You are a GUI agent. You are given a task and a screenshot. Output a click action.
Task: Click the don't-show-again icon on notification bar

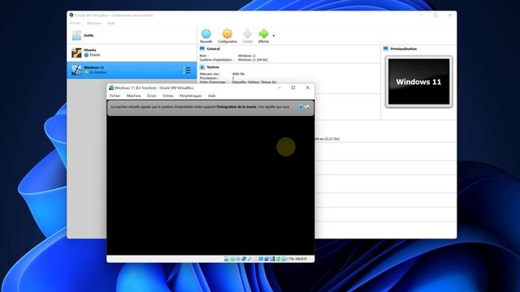click(x=307, y=107)
